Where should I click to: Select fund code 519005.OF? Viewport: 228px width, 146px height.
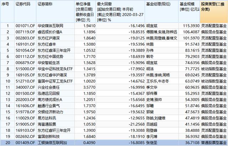(25, 124)
